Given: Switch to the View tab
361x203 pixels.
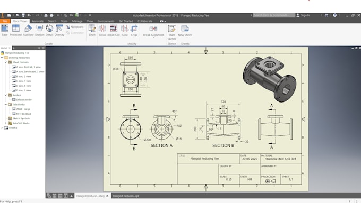Looking at the screenshot, I should (x=90, y=21).
